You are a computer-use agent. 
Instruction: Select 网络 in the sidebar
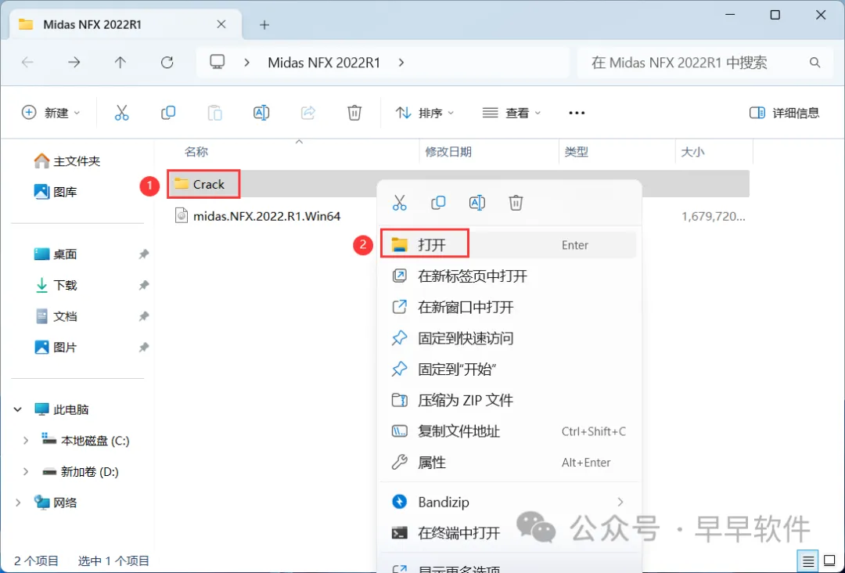point(56,503)
